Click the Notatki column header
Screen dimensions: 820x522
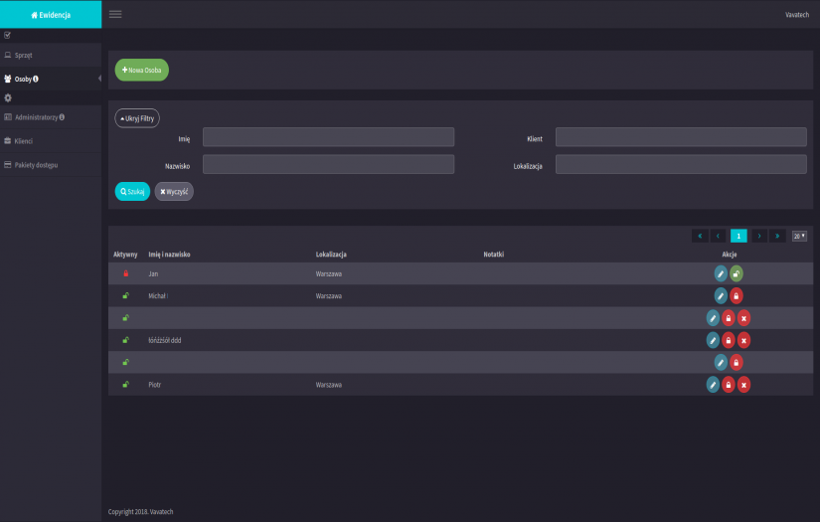494,255
